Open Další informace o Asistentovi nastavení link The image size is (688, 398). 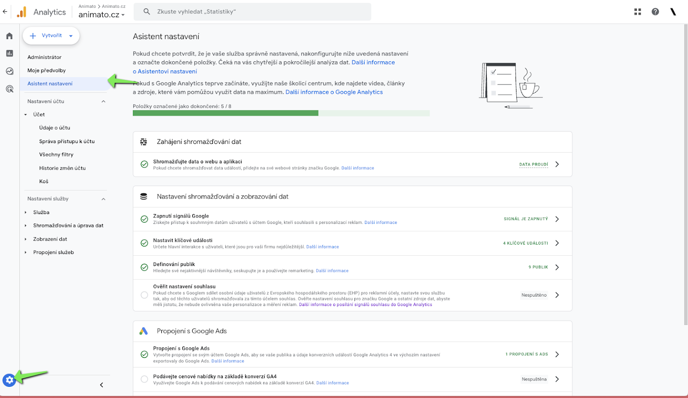tap(264, 67)
